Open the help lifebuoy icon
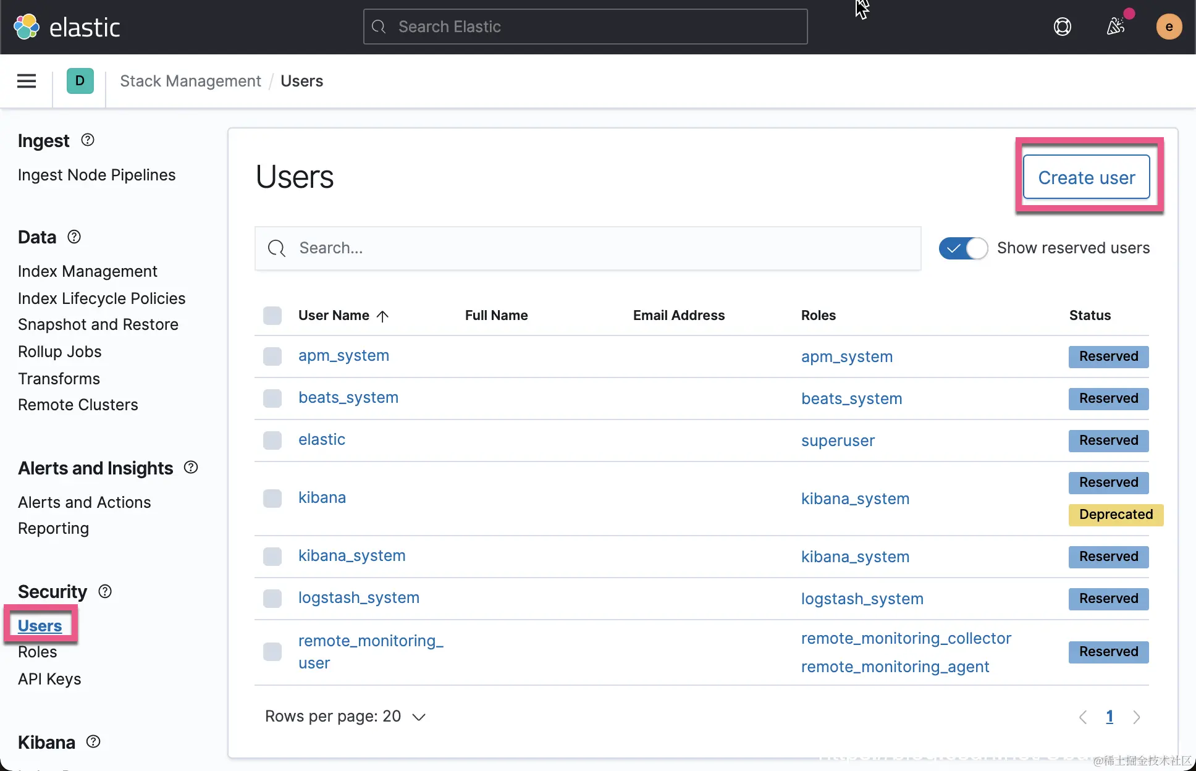1196x771 pixels. [1062, 27]
